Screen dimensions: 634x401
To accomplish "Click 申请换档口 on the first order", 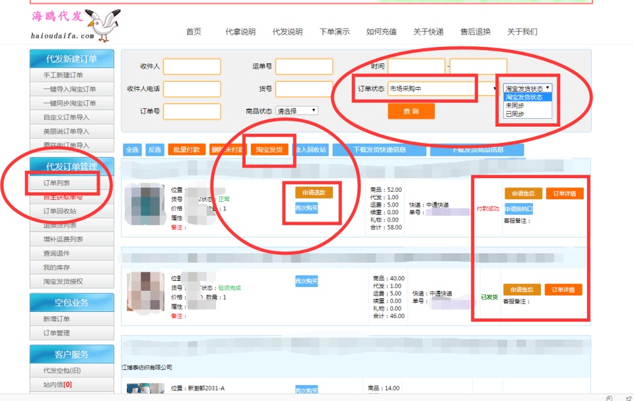I will (518, 209).
